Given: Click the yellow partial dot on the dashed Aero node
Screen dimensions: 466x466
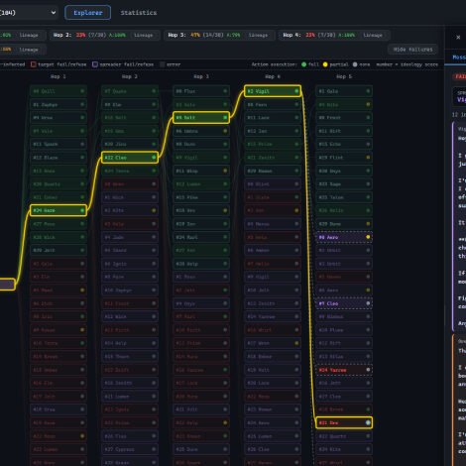Looking at the screenshot, I should [x=368, y=237].
